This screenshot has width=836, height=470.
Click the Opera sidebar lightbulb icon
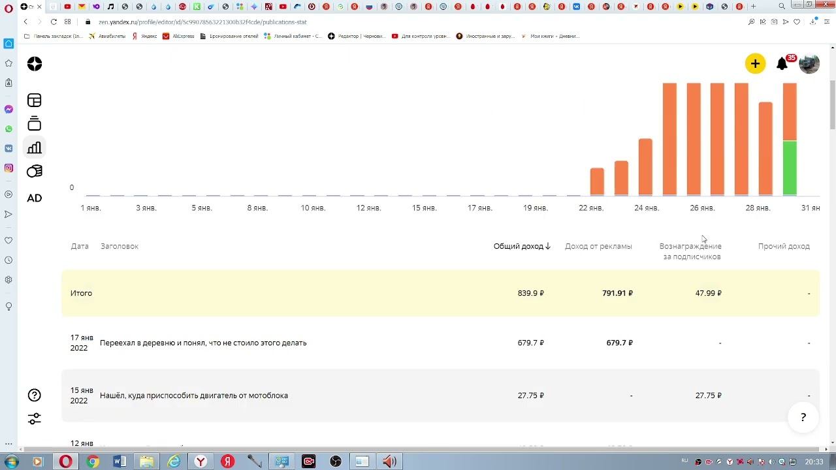click(8, 306)
